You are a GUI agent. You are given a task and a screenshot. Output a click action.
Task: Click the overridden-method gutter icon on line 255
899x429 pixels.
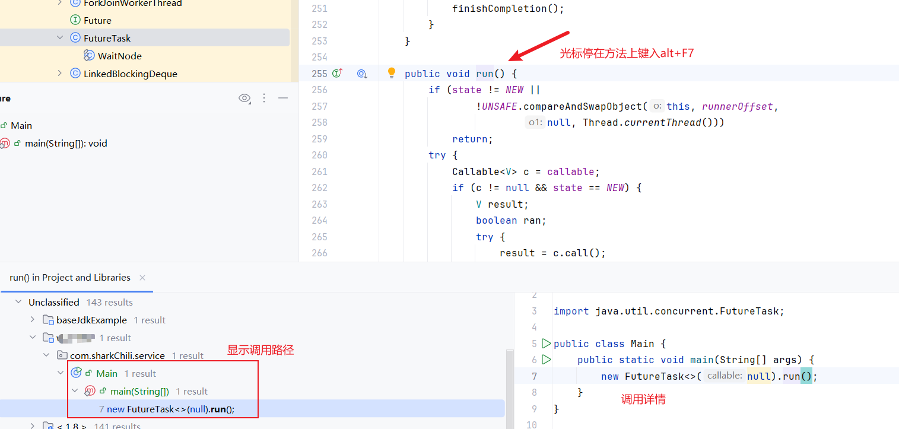362,74
